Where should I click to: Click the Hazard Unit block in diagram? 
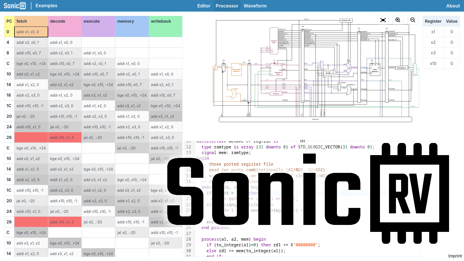pos(315,119)
